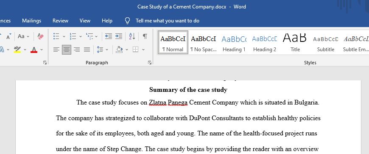
Task: Click the Sort A to Z icon
Action: click(132, 36)
